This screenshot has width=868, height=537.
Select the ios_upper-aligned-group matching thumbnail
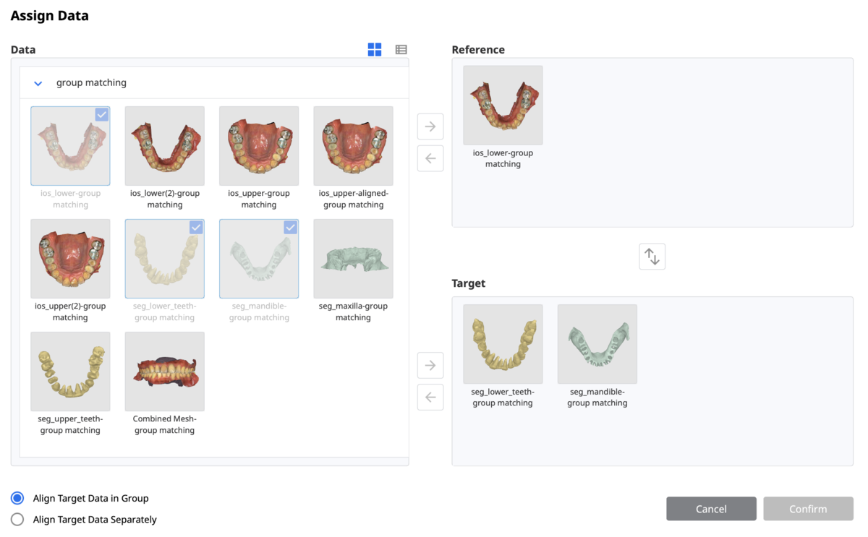[353, 146]
